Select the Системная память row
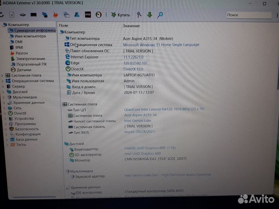Image resolution: width=279 pixels, height=209 pixels. point(110,127)
